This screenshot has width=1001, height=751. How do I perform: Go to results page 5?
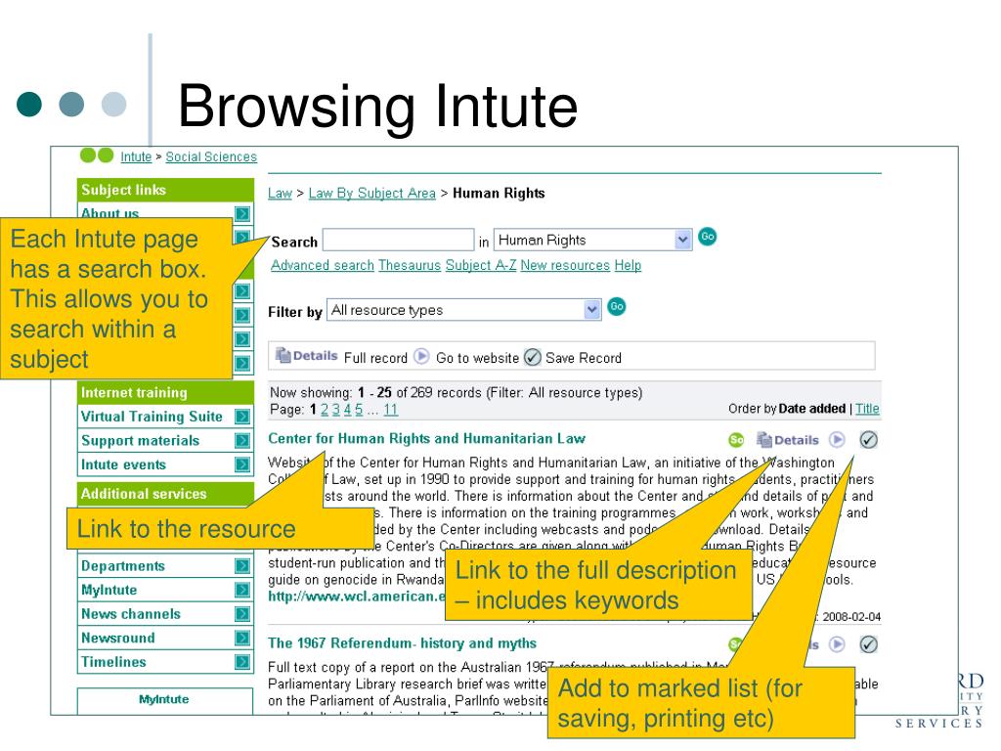[359, 410]
